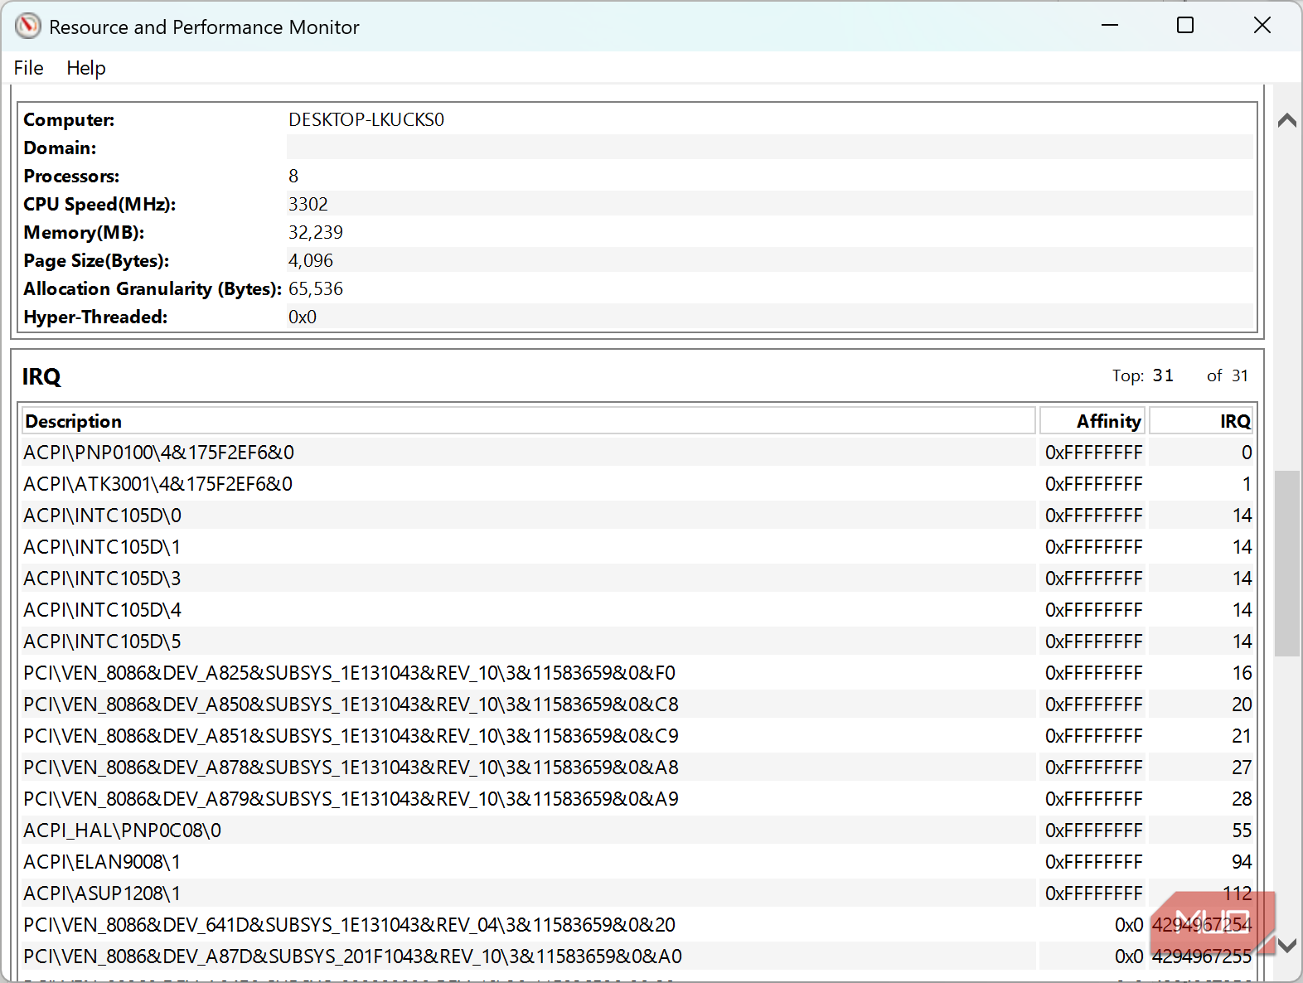Screen dimensions: 1303x983
Task: Select the ACPI_HAL\PNP0C08\0 row
Action: click(637, 830)
